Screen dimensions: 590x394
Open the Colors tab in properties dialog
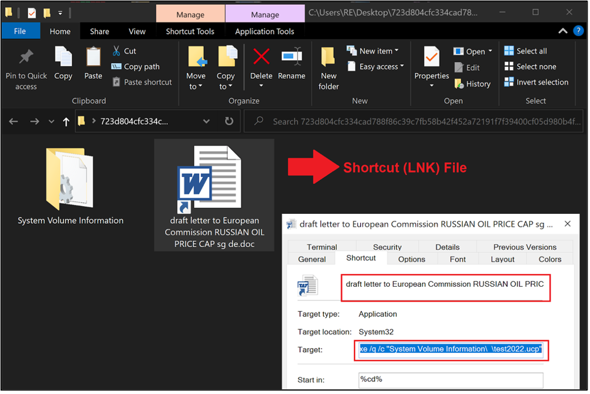click(550, 259)
